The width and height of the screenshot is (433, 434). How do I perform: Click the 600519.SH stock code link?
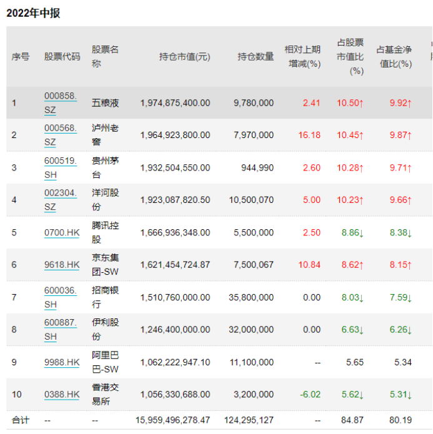[60, 167]
